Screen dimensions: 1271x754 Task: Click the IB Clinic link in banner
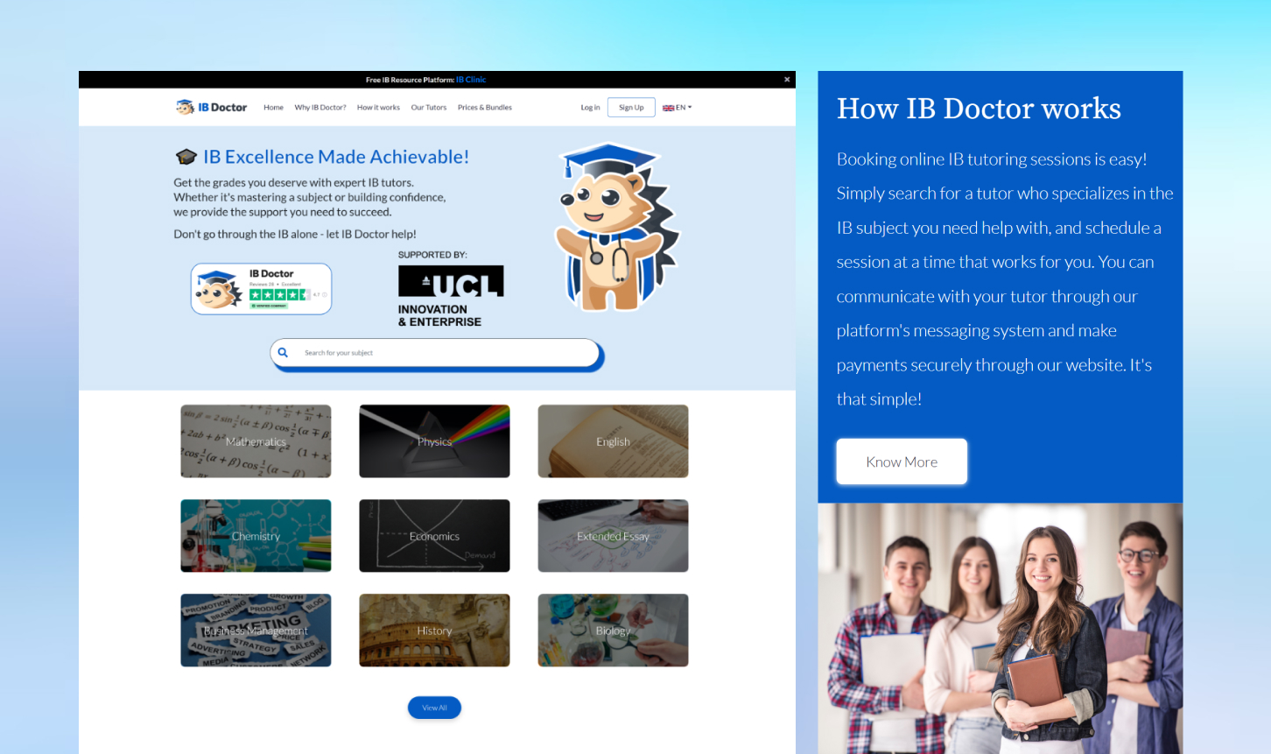(471, 80)
